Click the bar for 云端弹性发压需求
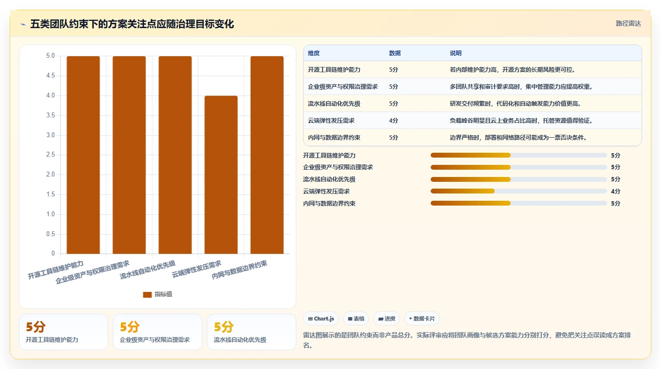Screen dimensions: 661x369 (221, 175)
